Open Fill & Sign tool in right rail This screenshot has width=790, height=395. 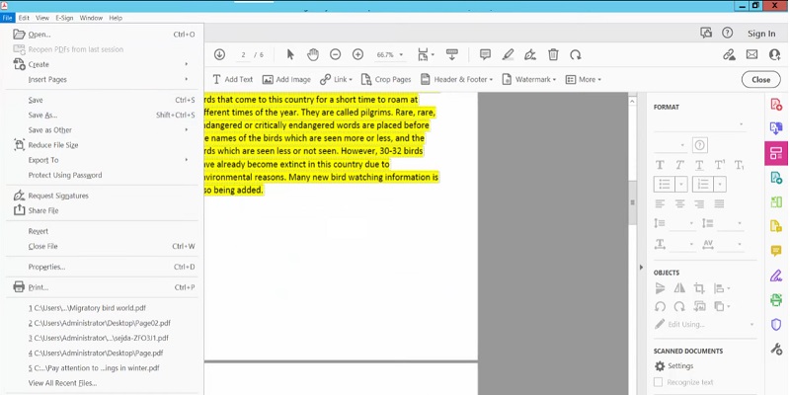776,276
